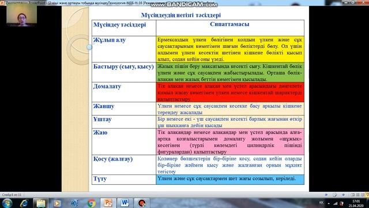This screenshot has height=208, width=369.
Task: Open the blue video app taskbar icon
Action: coord(74,203)
